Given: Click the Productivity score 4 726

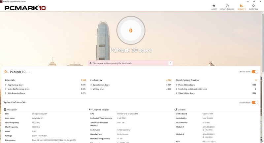Looking at the screenshot, I should pyautogui.click(x=169, y=80).
